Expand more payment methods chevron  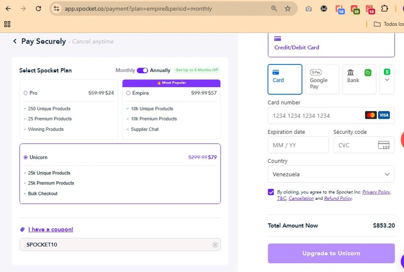[x=387, y=79]
